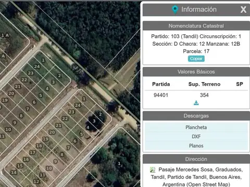Image resolution: width=250 pixels, height=187 pixels.
Task: Click the Dirección section header
Action: point(196,159)
